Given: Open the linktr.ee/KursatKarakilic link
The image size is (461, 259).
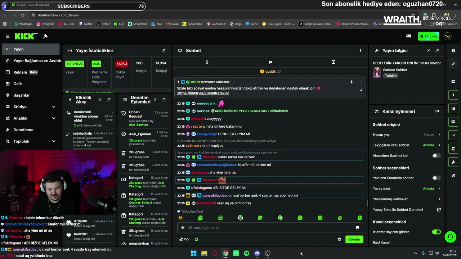Looking at the screenshot, I should coord(203,93).
